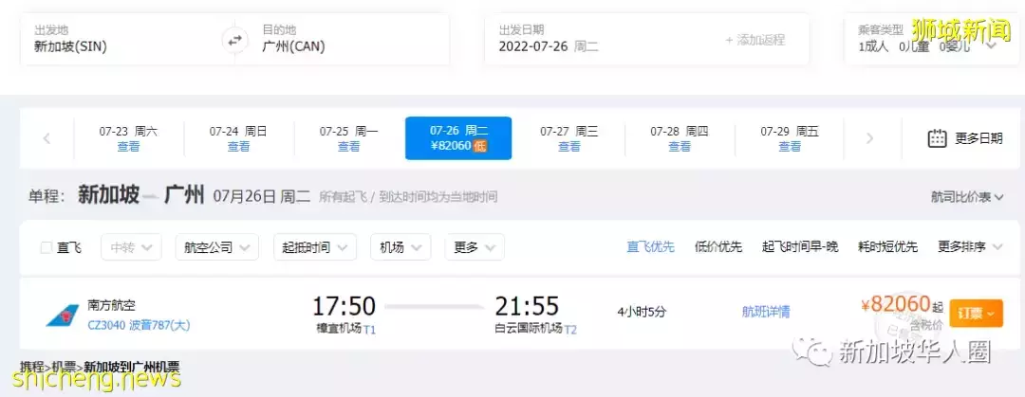1025x397 pixels.
Task: Select the 07-28 周四 date tab
Action: pos(680,138)
